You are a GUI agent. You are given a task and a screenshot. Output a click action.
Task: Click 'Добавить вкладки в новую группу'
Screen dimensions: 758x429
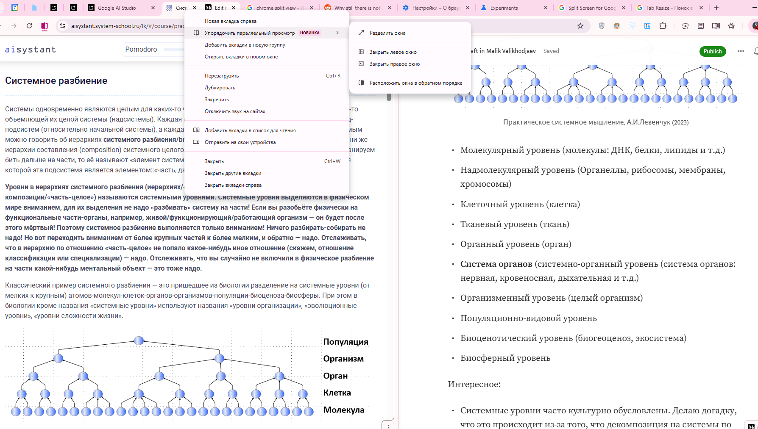pyautogui.click(x=245, y=45)
